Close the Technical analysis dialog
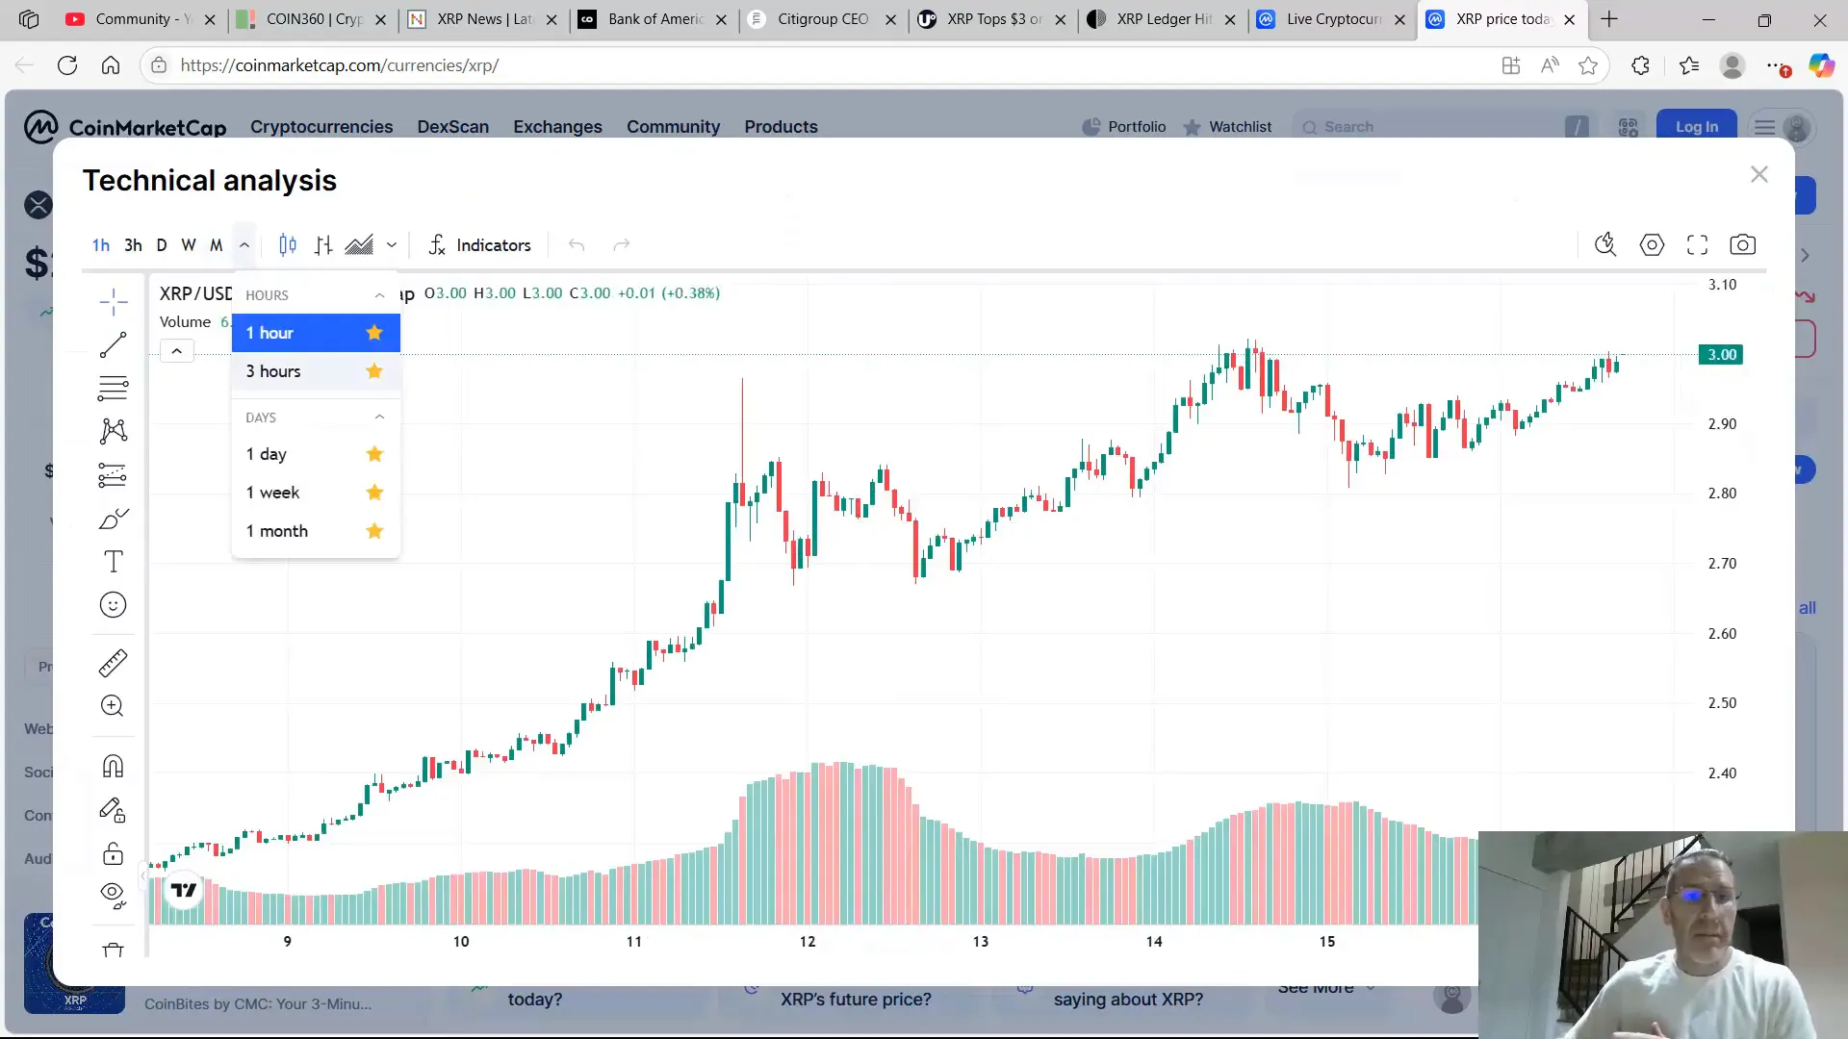Image resolution: width=1848 pixels, height=1039 pixels. point(1759,174)
